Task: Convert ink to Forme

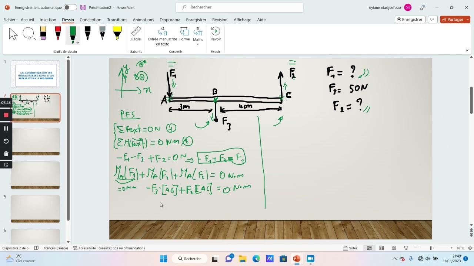Action: (x=184, y=34)
